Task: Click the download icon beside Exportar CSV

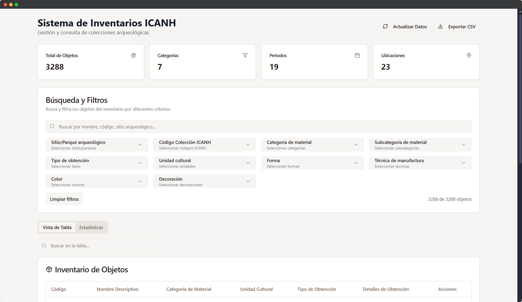Action: click(x=440, y=26)
